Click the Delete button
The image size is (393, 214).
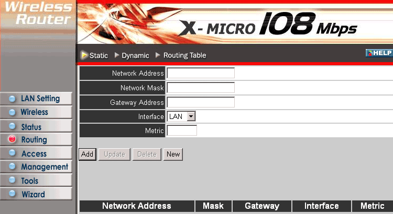147,154
